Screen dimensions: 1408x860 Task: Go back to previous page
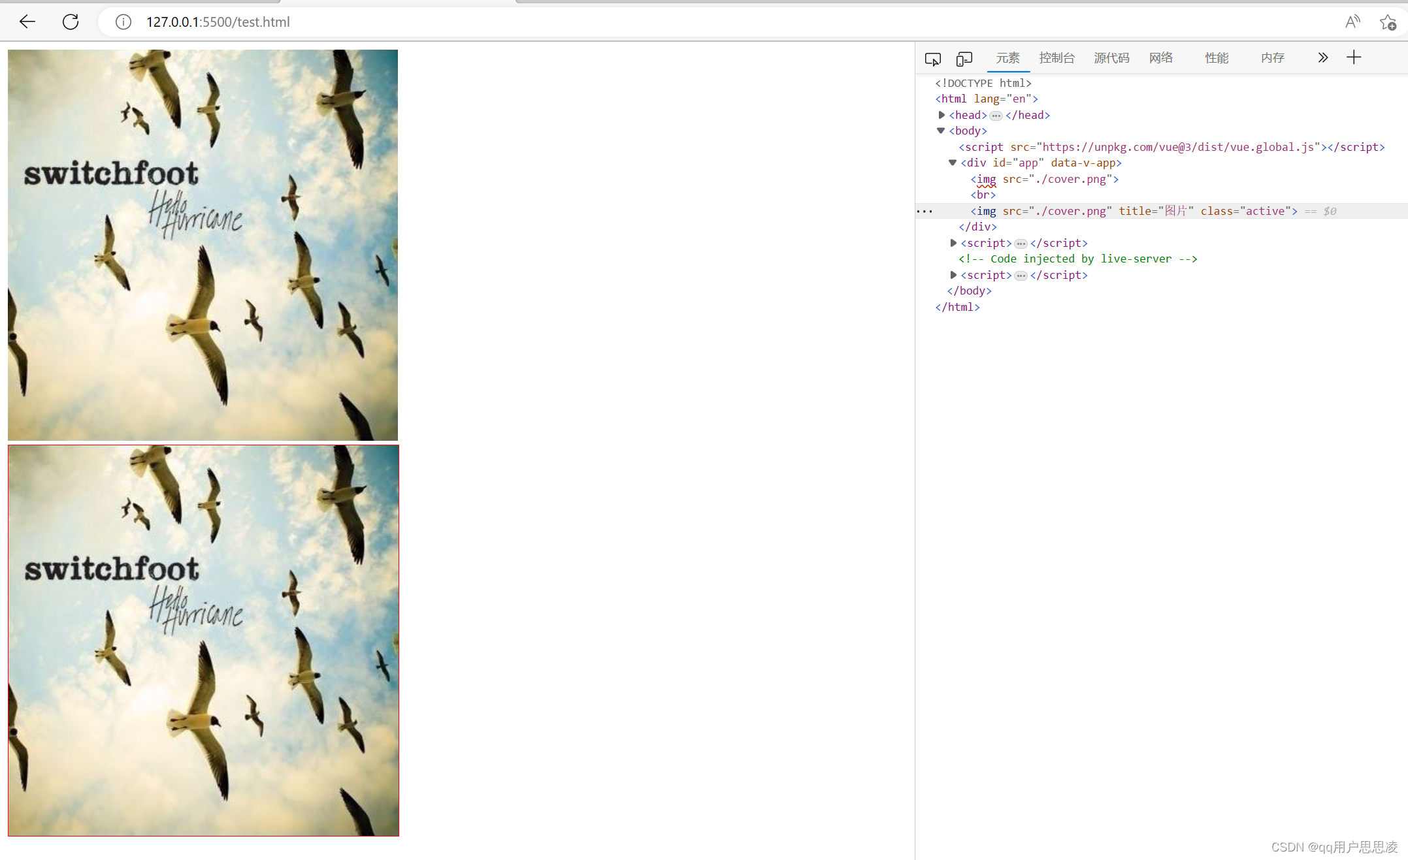[27, 22]
